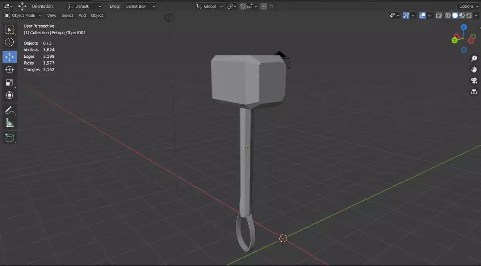
Task: Open the proportional falloff curve menu
Action: tap(271, 6)
